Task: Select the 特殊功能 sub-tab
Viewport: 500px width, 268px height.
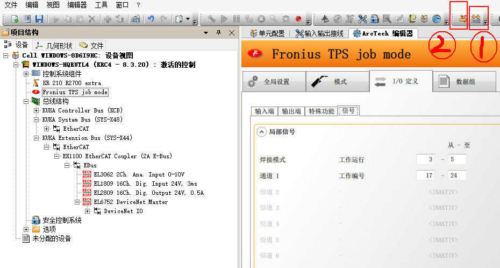Action: [x=321, y=111]
